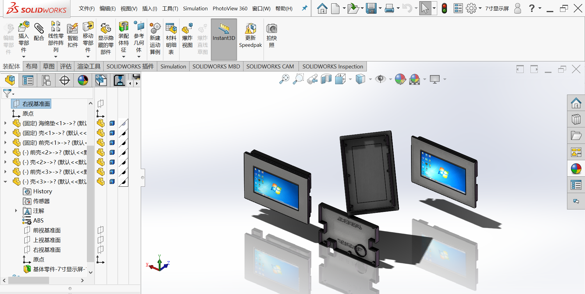Open Bill of Materials tool

coord(171,29)
